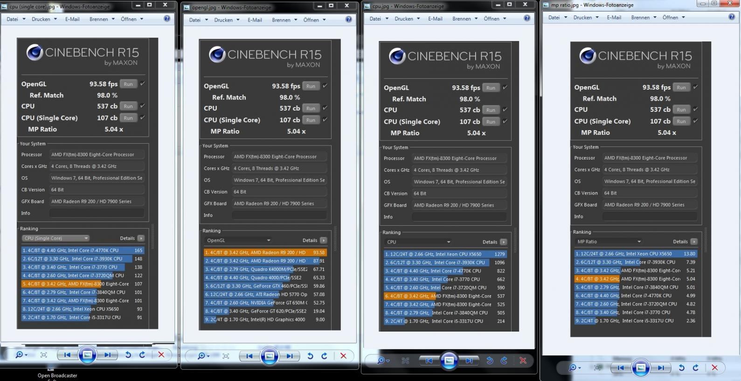Toggle CPU checkmark in opengl.jpg window

click(325, 108)
